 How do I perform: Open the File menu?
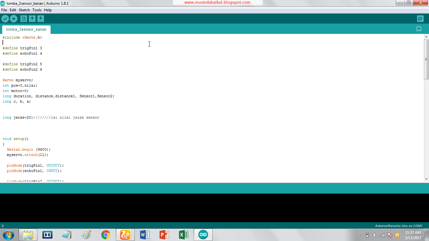(4, 10)
